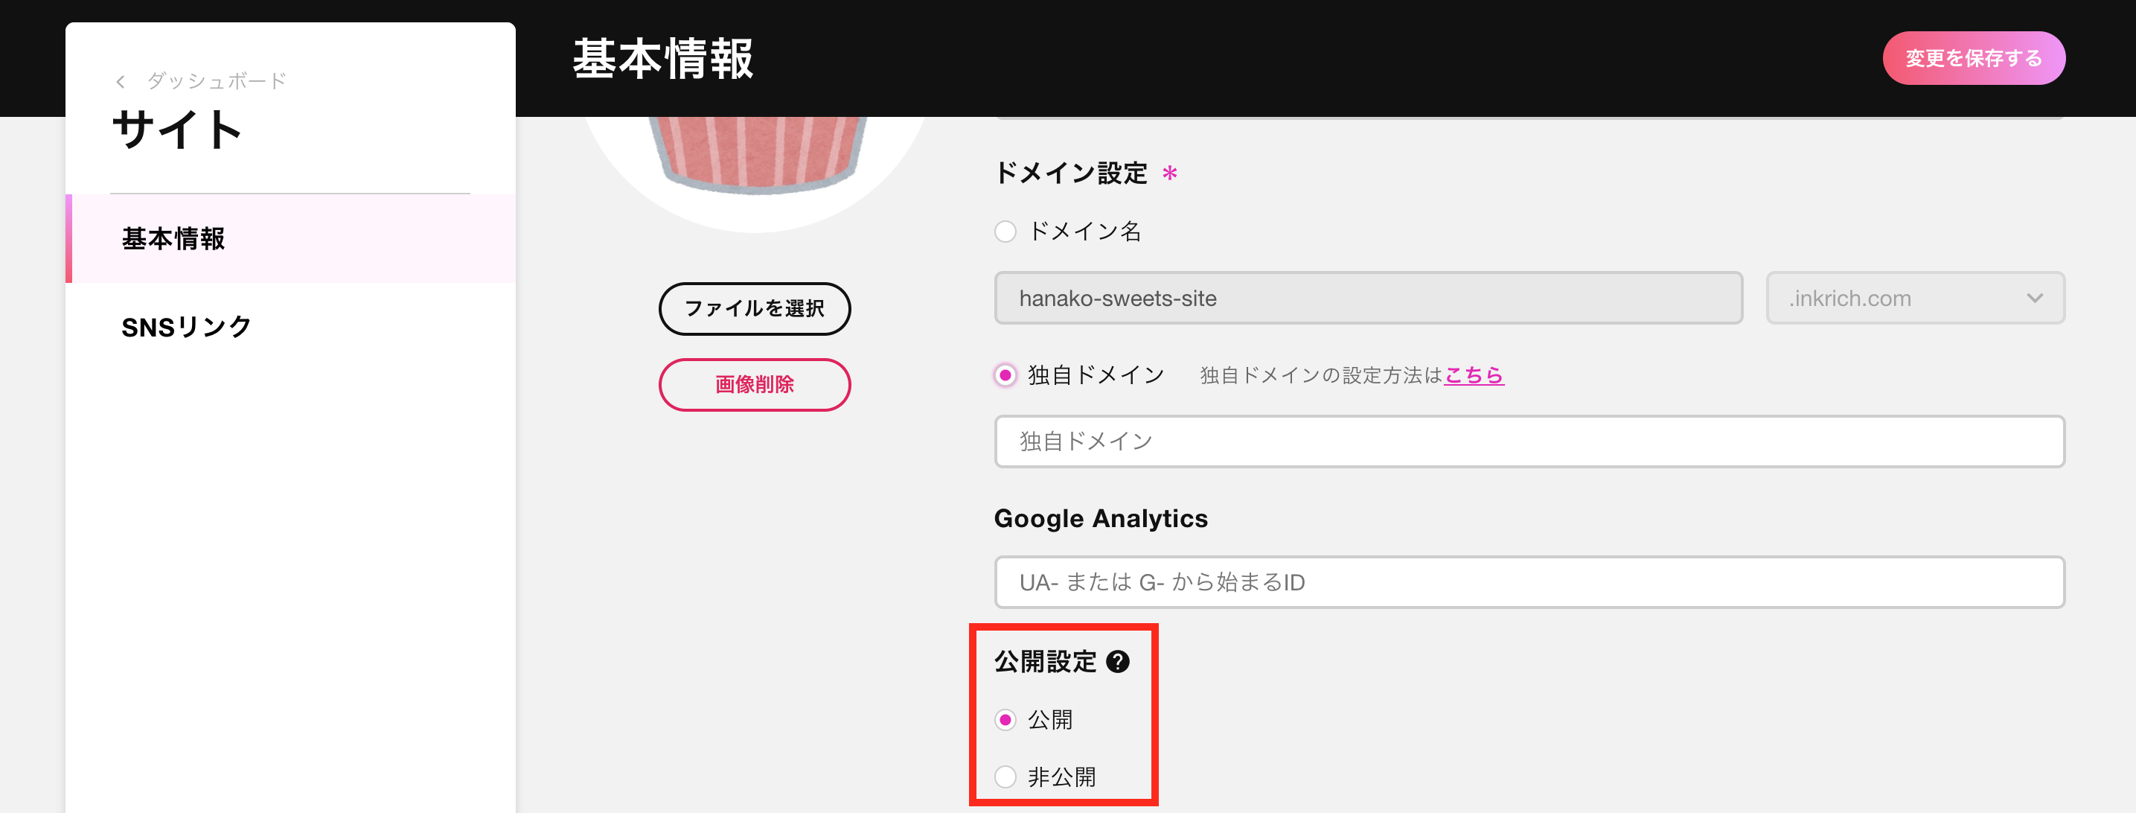Click the hanako-sweets-site domain name field
The image size is (2136, 813).
(x=1368, y=298)
